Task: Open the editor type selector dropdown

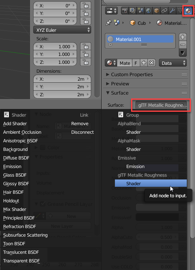Action: pyautogui.click(x=111, y=11)
